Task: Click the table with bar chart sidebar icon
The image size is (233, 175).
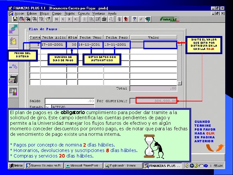Action: (x=13, y=91)
